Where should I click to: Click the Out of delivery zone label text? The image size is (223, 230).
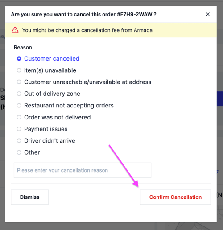click(x=52, y=94)
